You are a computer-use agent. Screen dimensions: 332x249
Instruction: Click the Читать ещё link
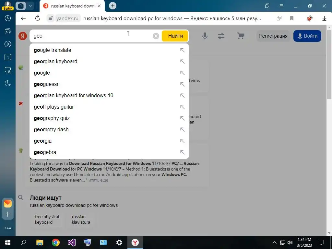(x=97, y=180)
